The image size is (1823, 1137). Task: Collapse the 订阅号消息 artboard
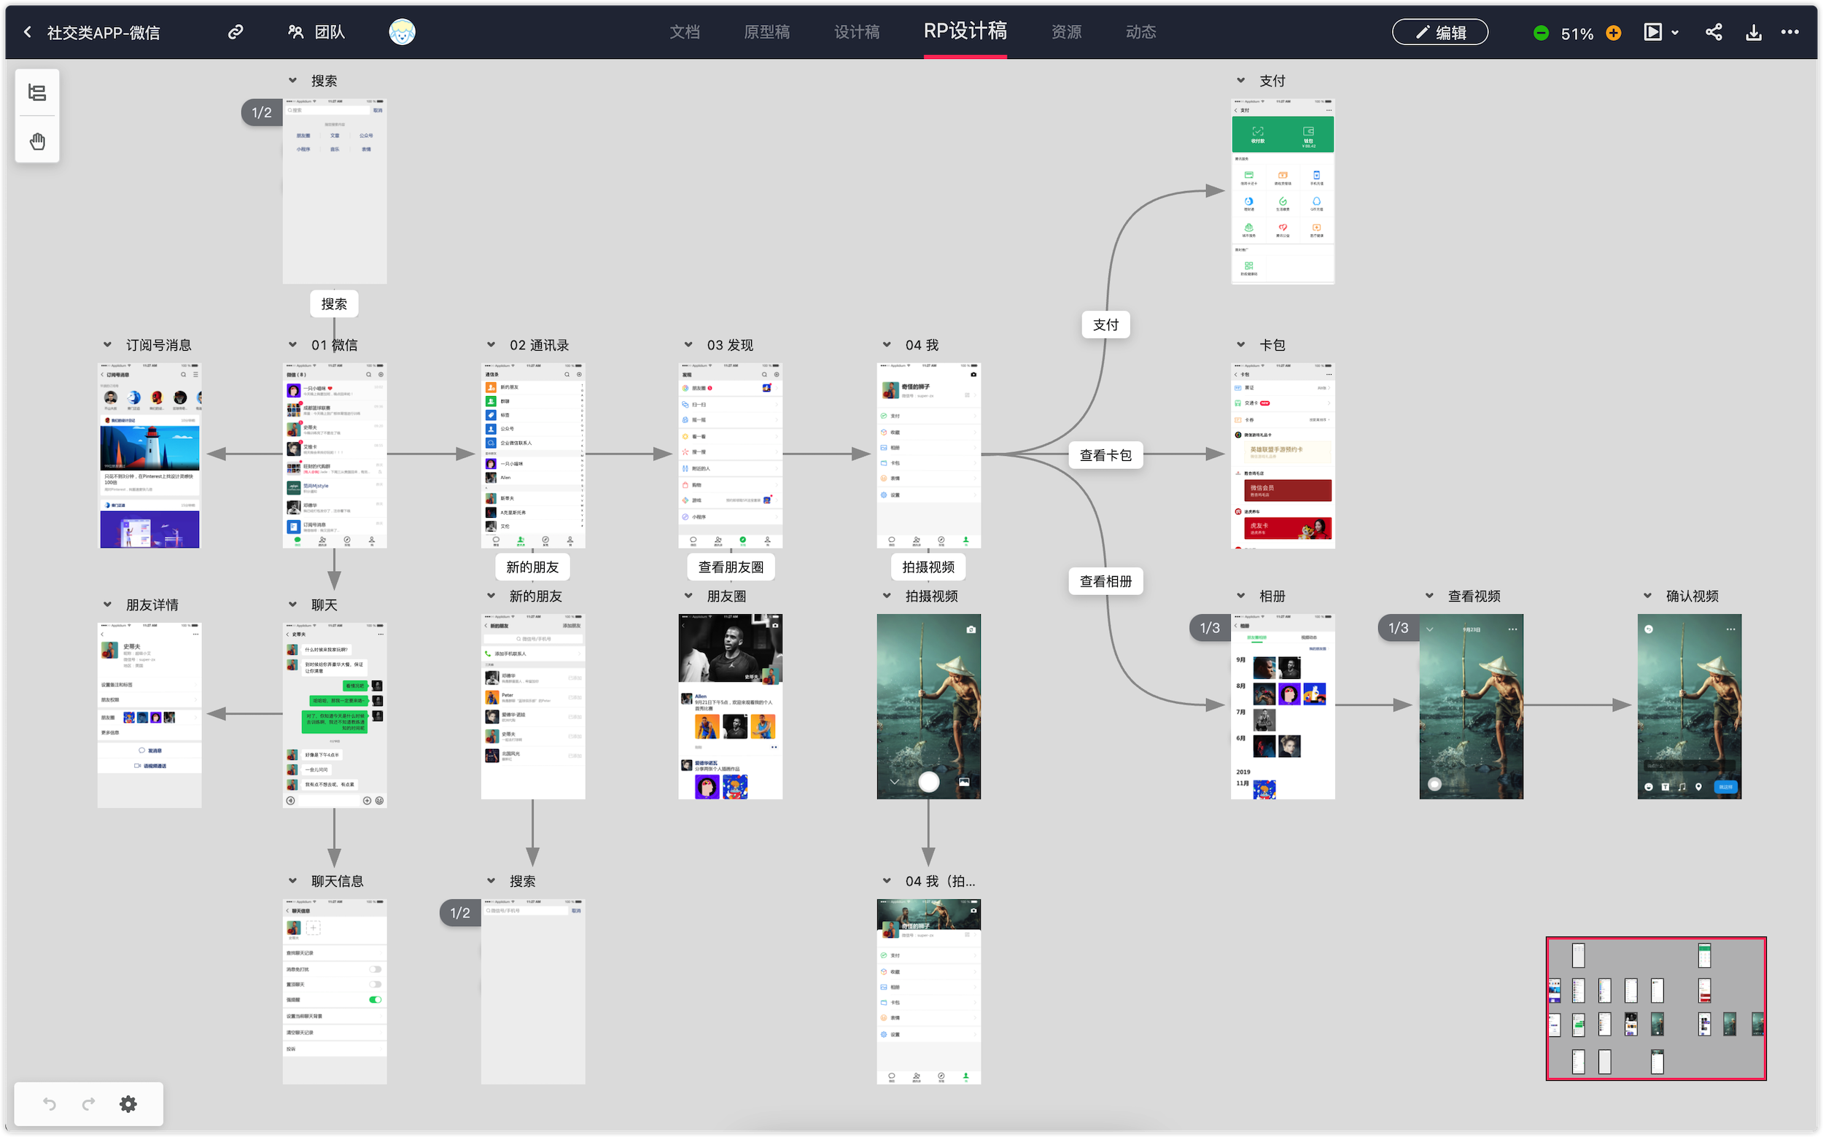tap(107, 344)
